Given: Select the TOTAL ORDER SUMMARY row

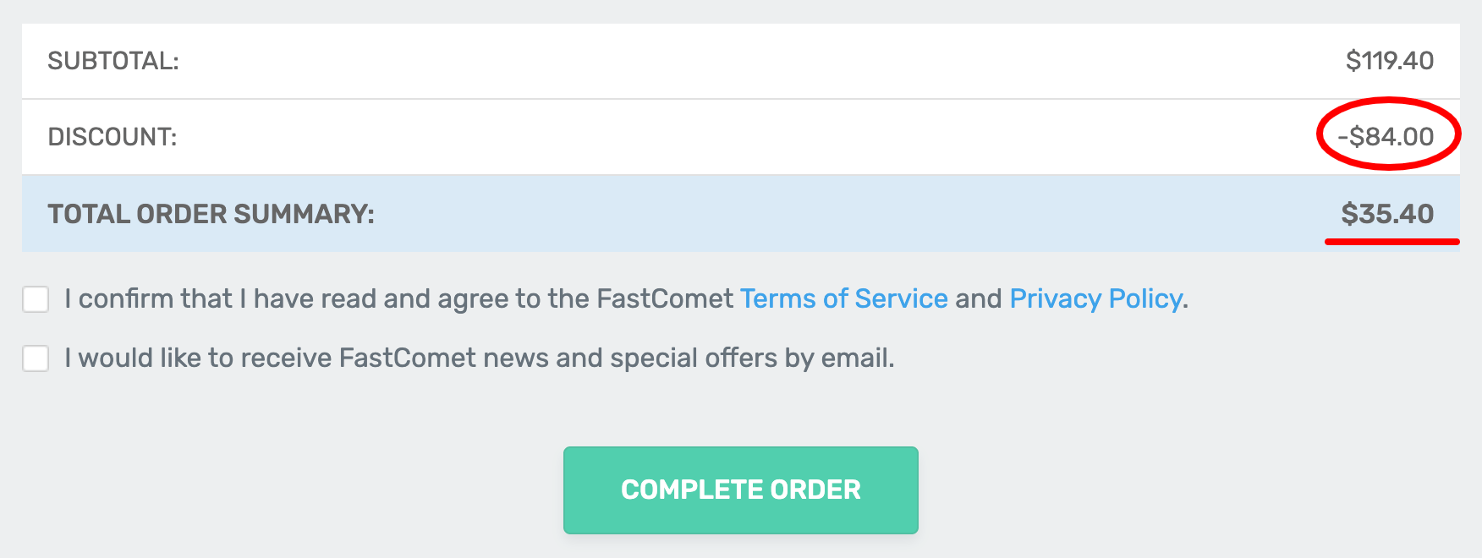Looking at the screenshot, I should (211, 214).
